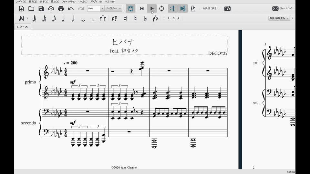The width and height of the screenshot is (310, 174).
Task: Toggle loop playback
Action: 161,8
